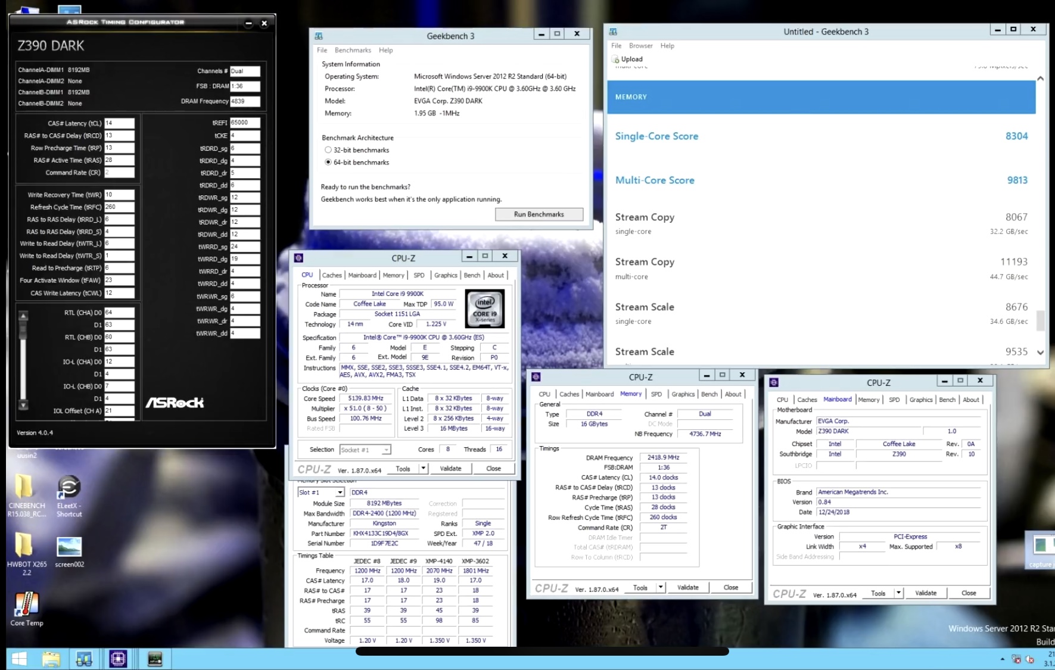
Task: Select the 64-bit benchmarks option
Action: (328, 162)
